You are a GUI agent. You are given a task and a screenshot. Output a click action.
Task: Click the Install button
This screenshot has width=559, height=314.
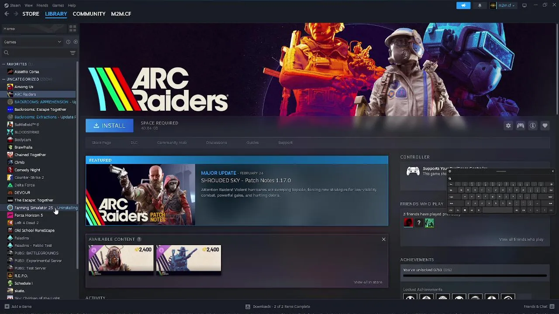(x=109, y=126)
